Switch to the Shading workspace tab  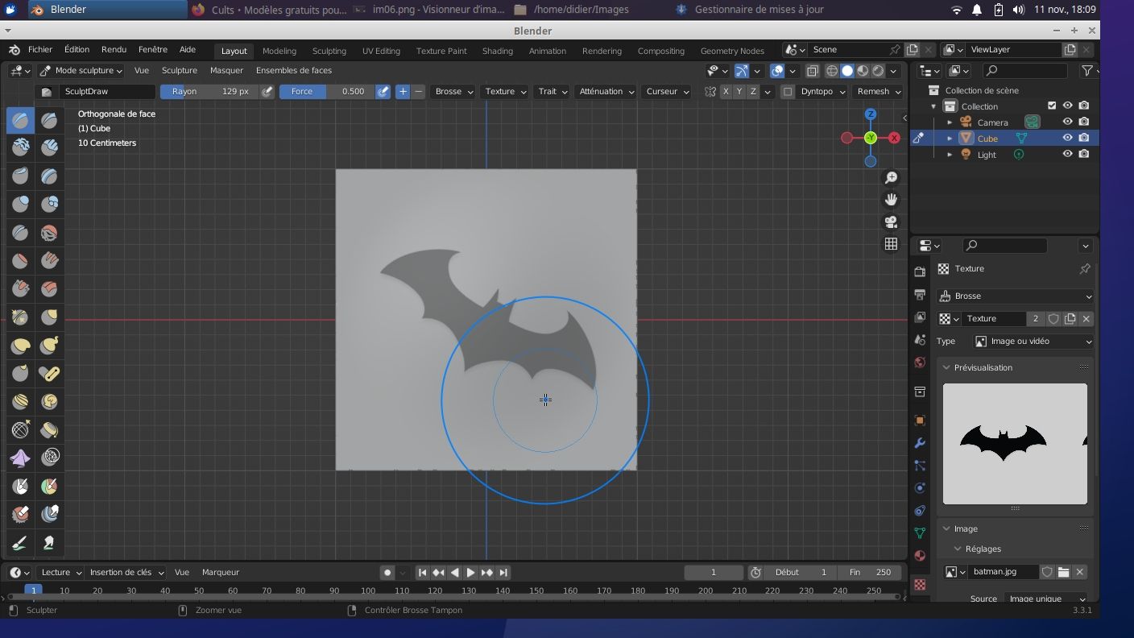coord(497,51)
